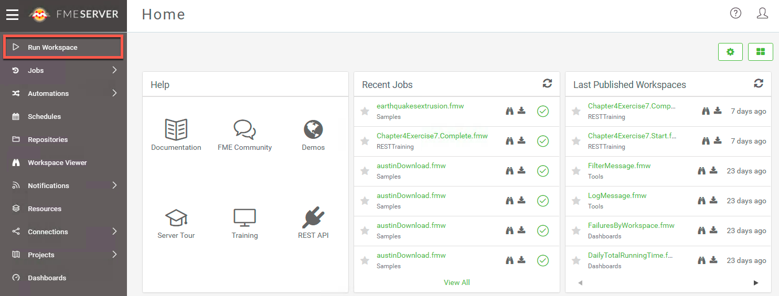The width and height of the screenshot is (779, 296).
Task: Open the help question mark icon
Action: pos(736,14)
